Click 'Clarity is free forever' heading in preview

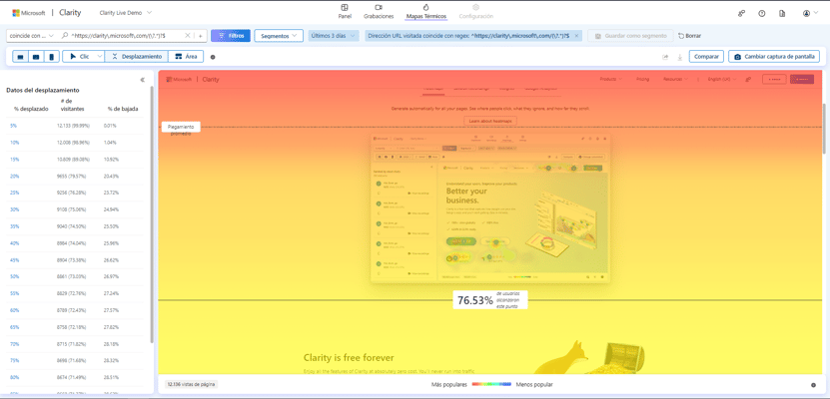click(349, 358)
